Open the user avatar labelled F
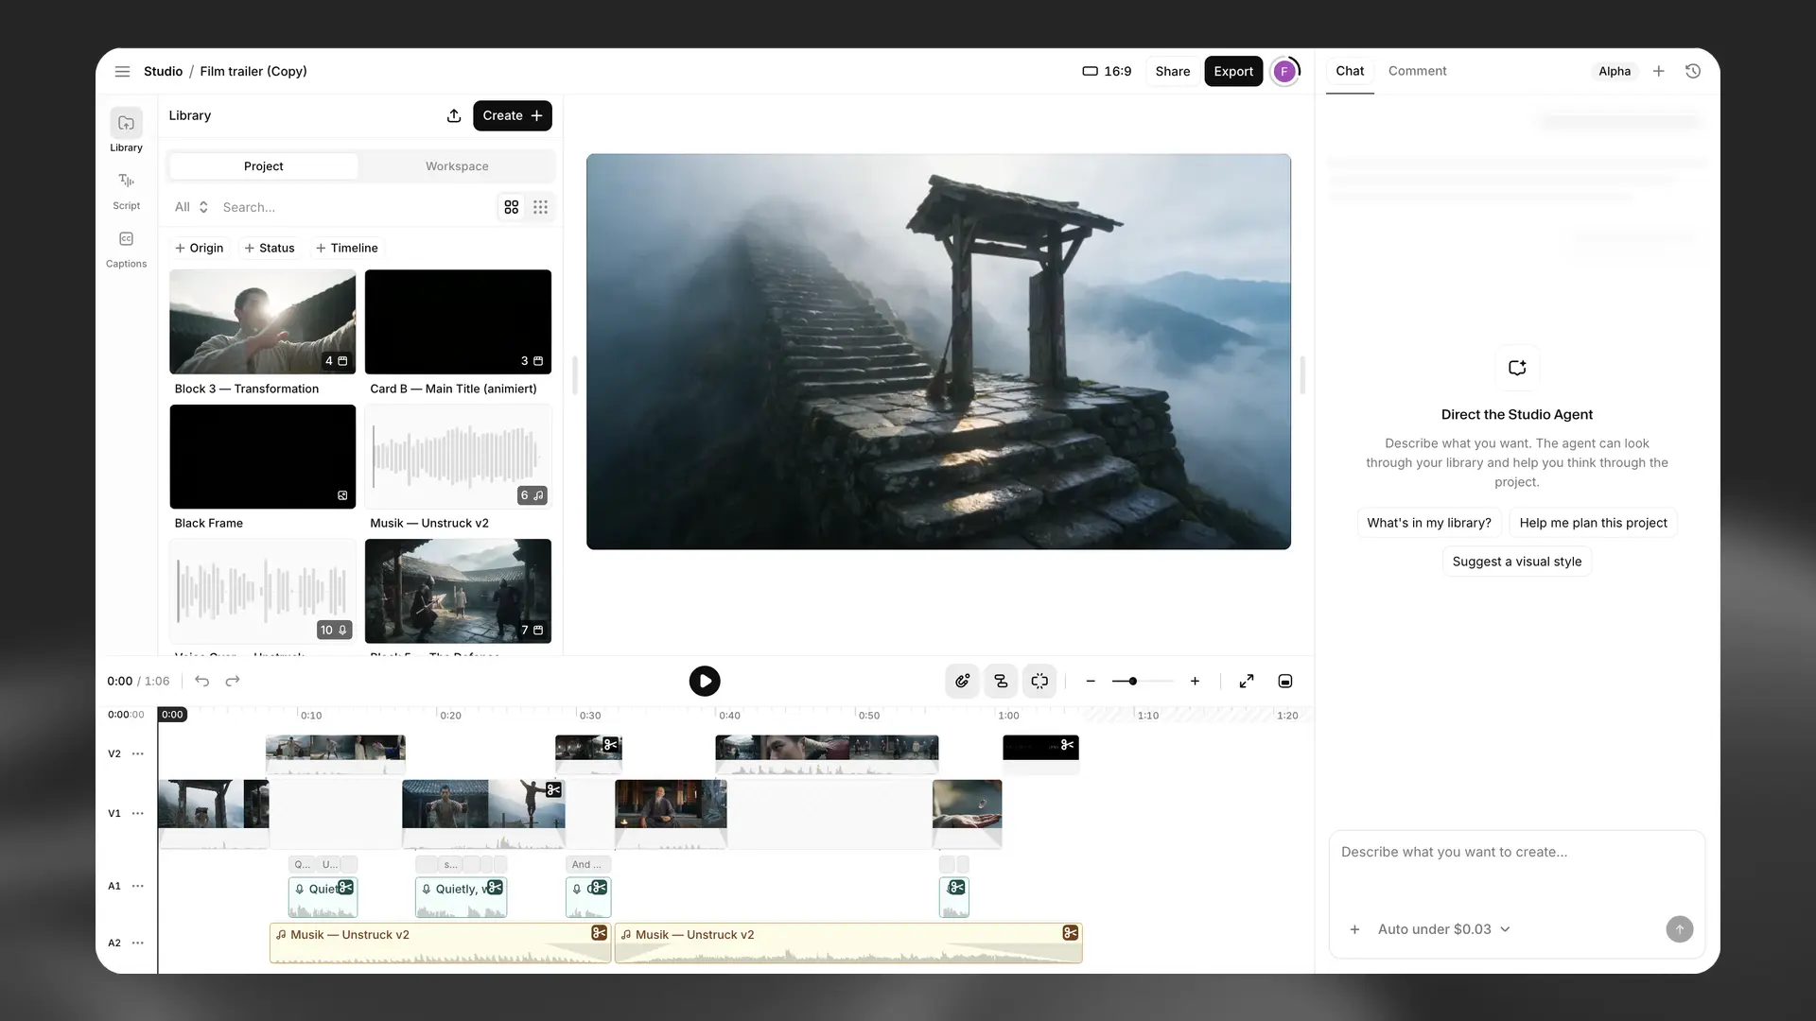The image size is (1816, 1021). pos(1284,71)
